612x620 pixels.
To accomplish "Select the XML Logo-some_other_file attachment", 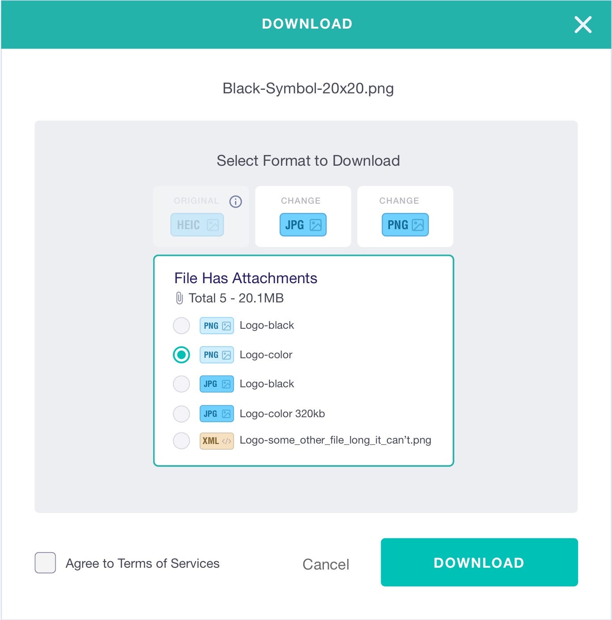I will [181, 440].
